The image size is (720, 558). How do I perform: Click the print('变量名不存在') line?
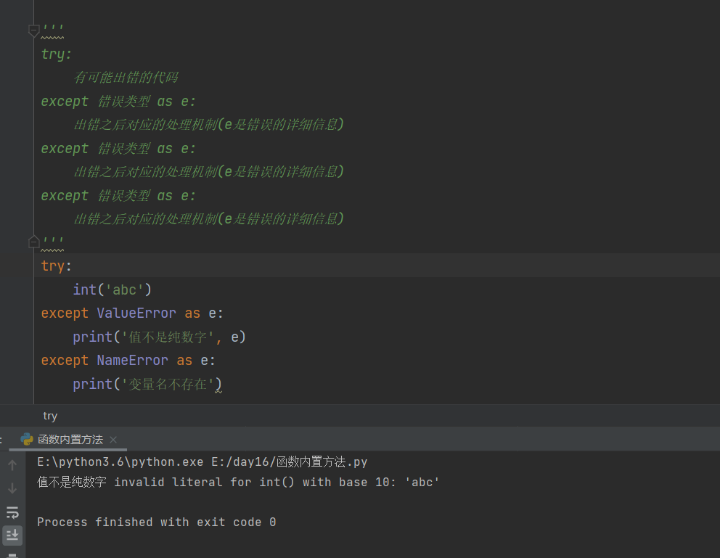coord(147,384)
